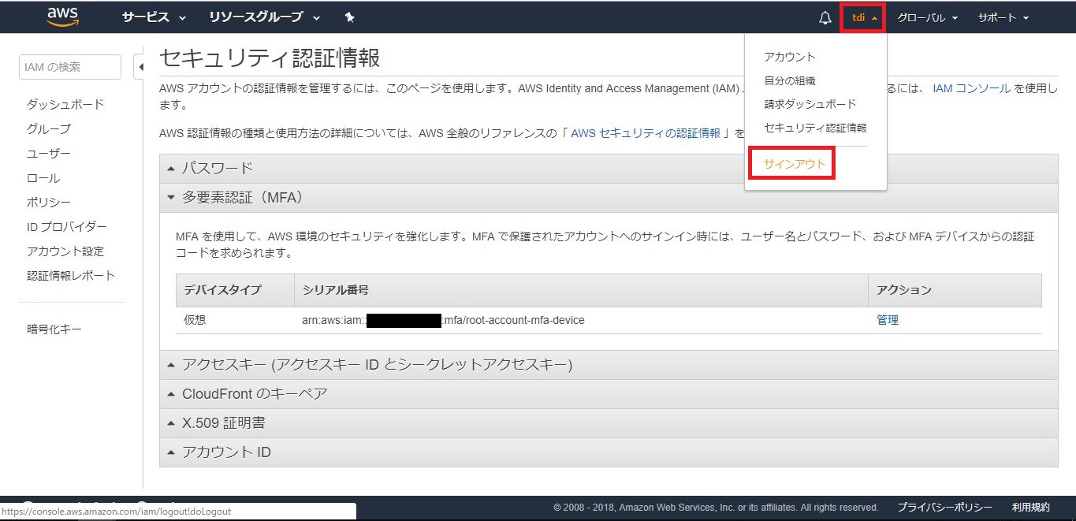1076x521 pixels.
Task: Click the pin shortcut icon in navbar
Action: click(x=350, y=17)
